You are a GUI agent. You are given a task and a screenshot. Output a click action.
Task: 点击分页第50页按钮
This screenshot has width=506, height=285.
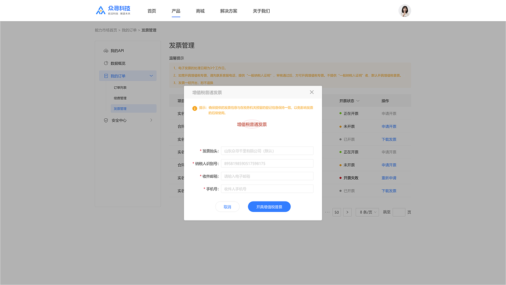pyautogui.click(x=336, y=212)
